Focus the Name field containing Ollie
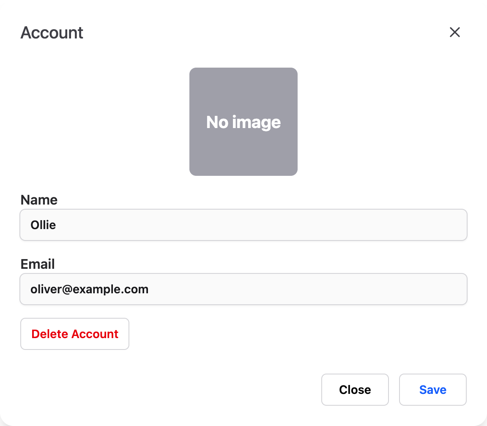 [243, 225]
